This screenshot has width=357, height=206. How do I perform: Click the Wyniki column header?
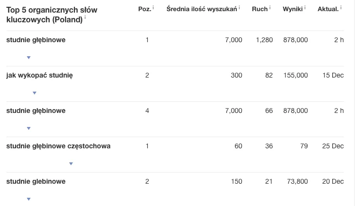[292, 9]
